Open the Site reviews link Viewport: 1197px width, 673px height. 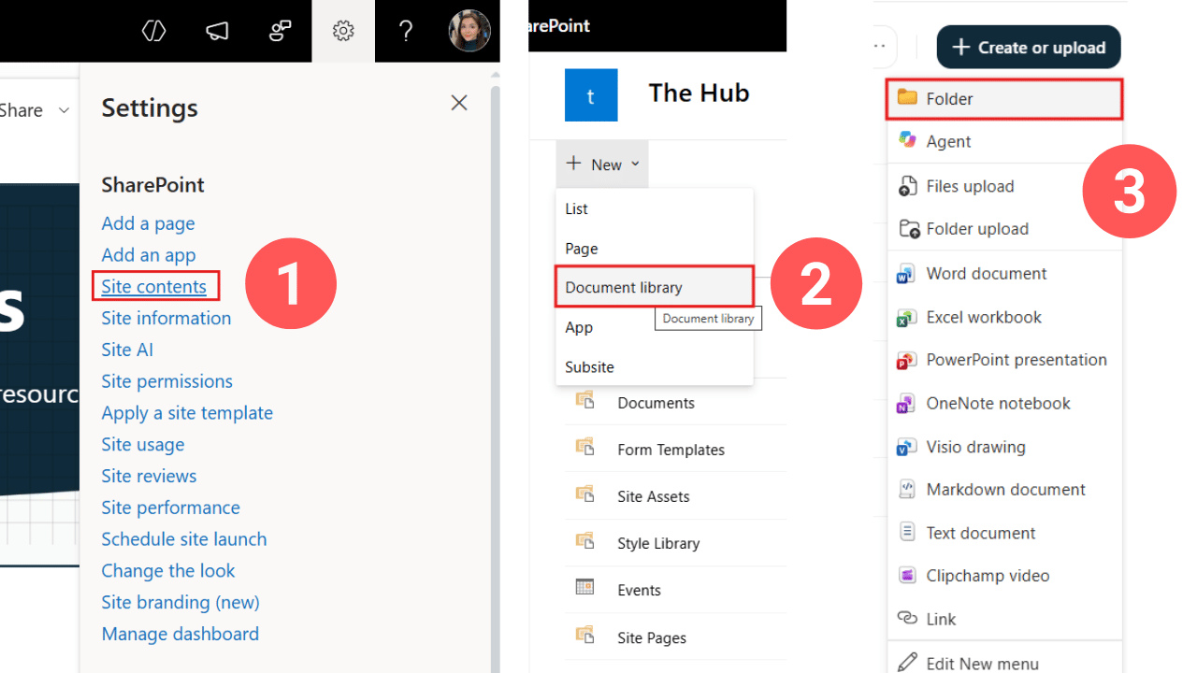click(x=150, y=476)
